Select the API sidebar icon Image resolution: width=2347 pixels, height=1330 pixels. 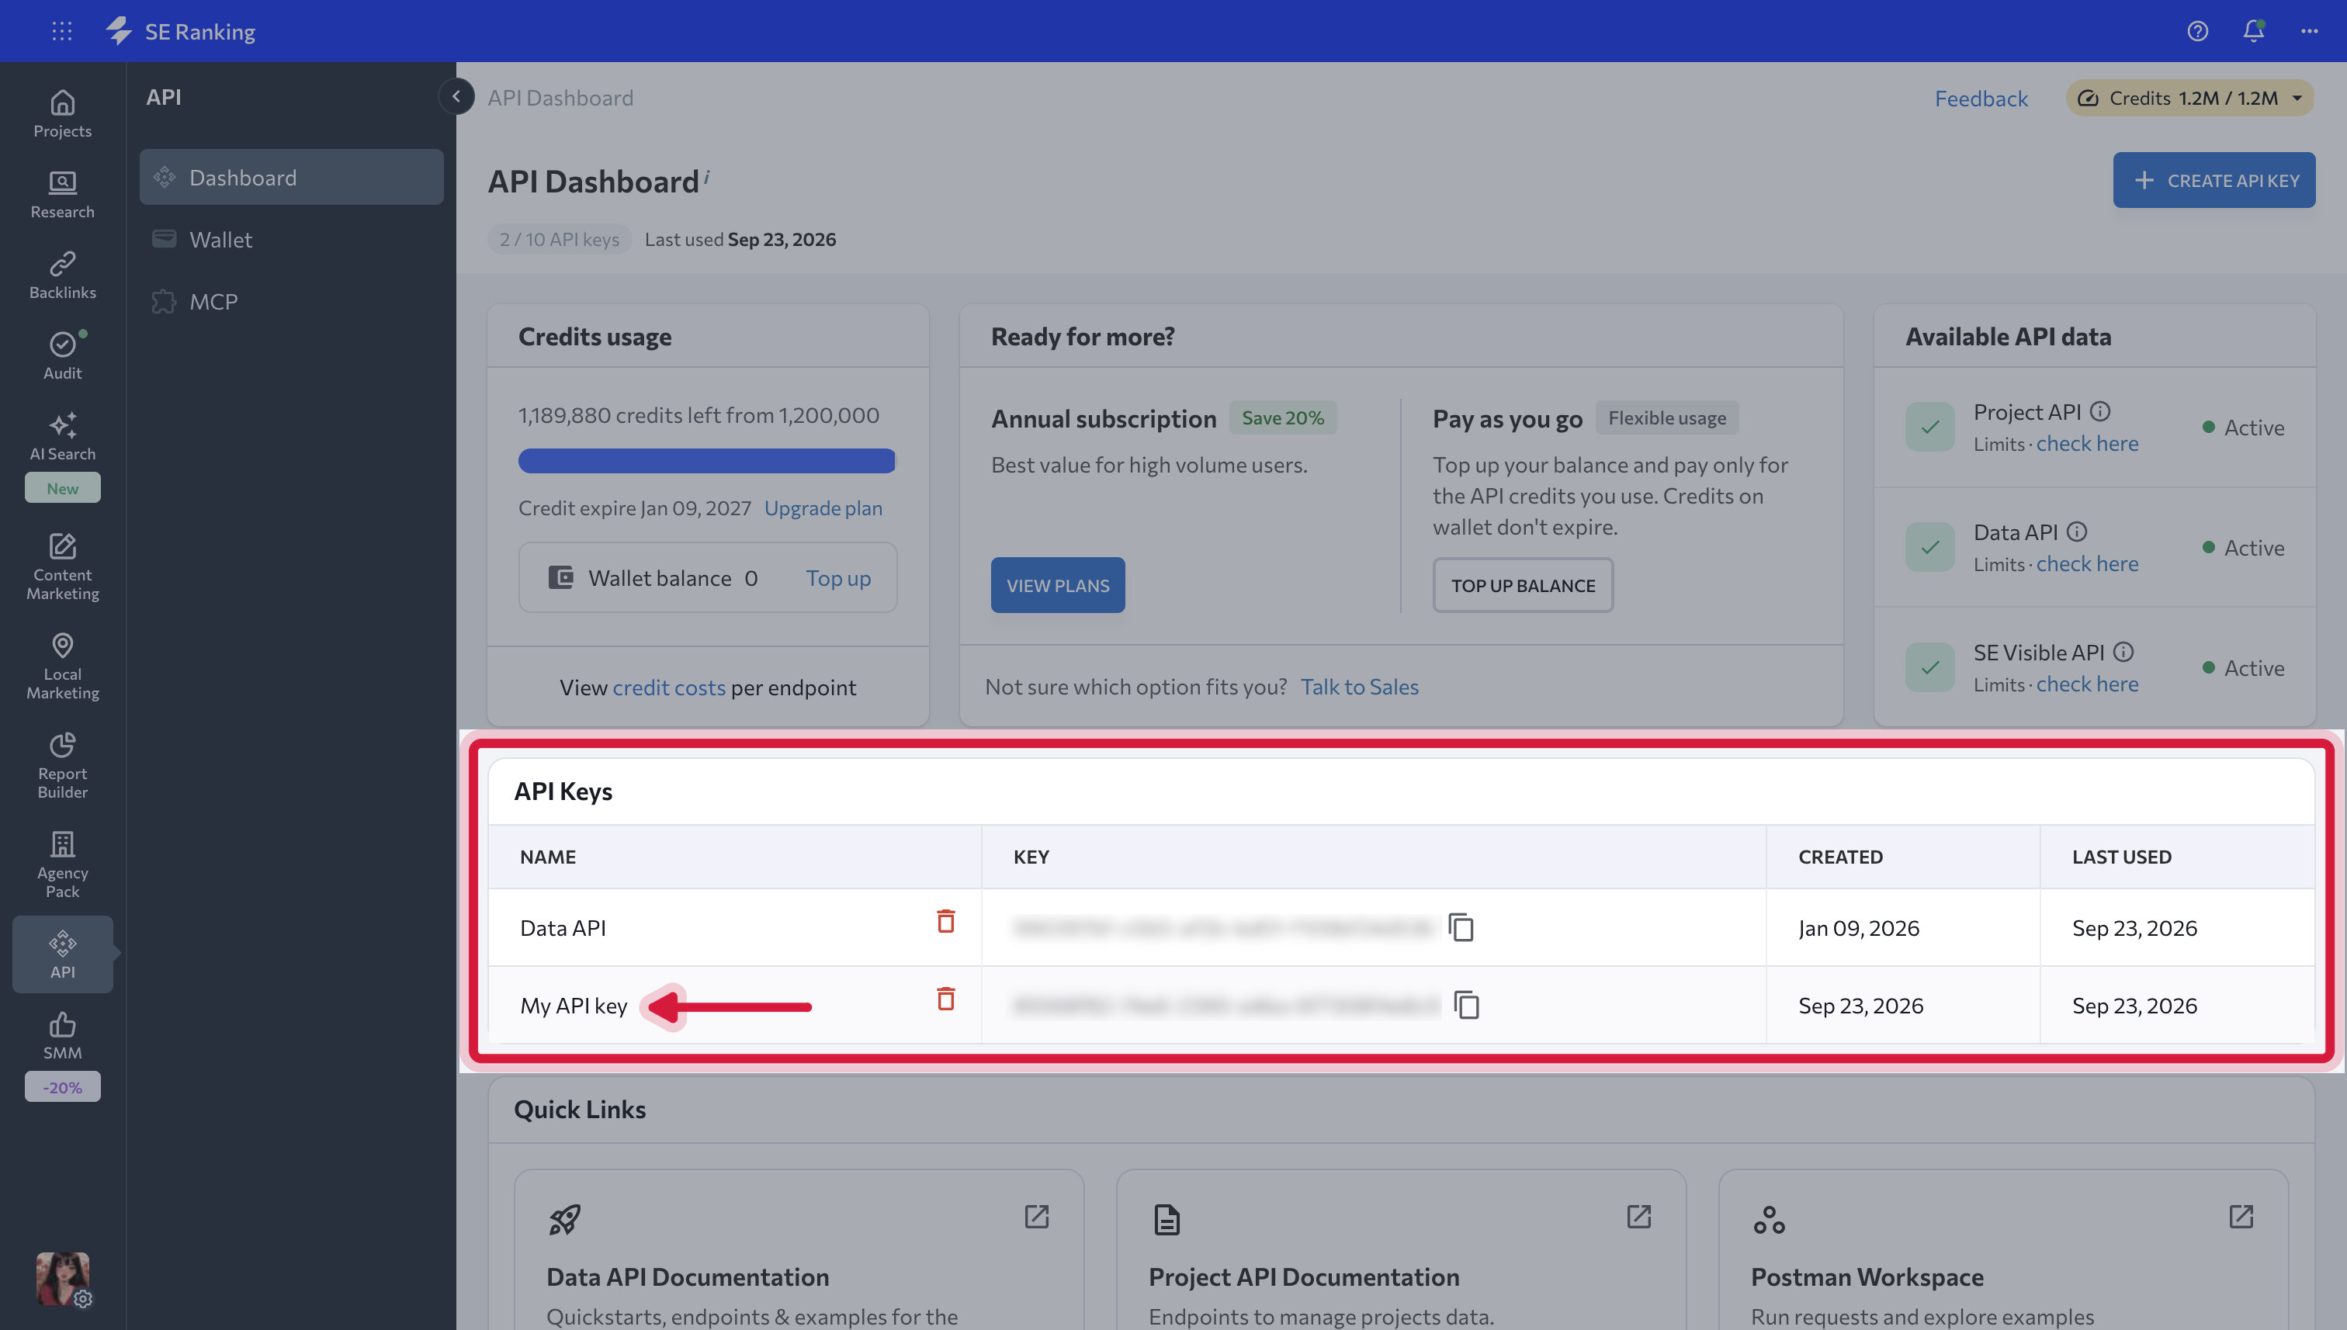(62, 954)
